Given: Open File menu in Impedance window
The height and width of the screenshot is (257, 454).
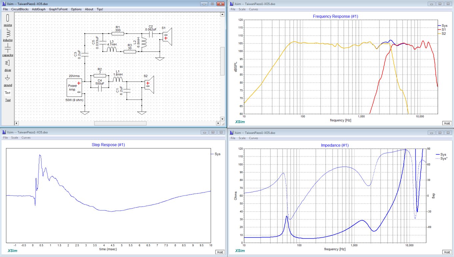Looking at the screenshot, I should point(232,138).
